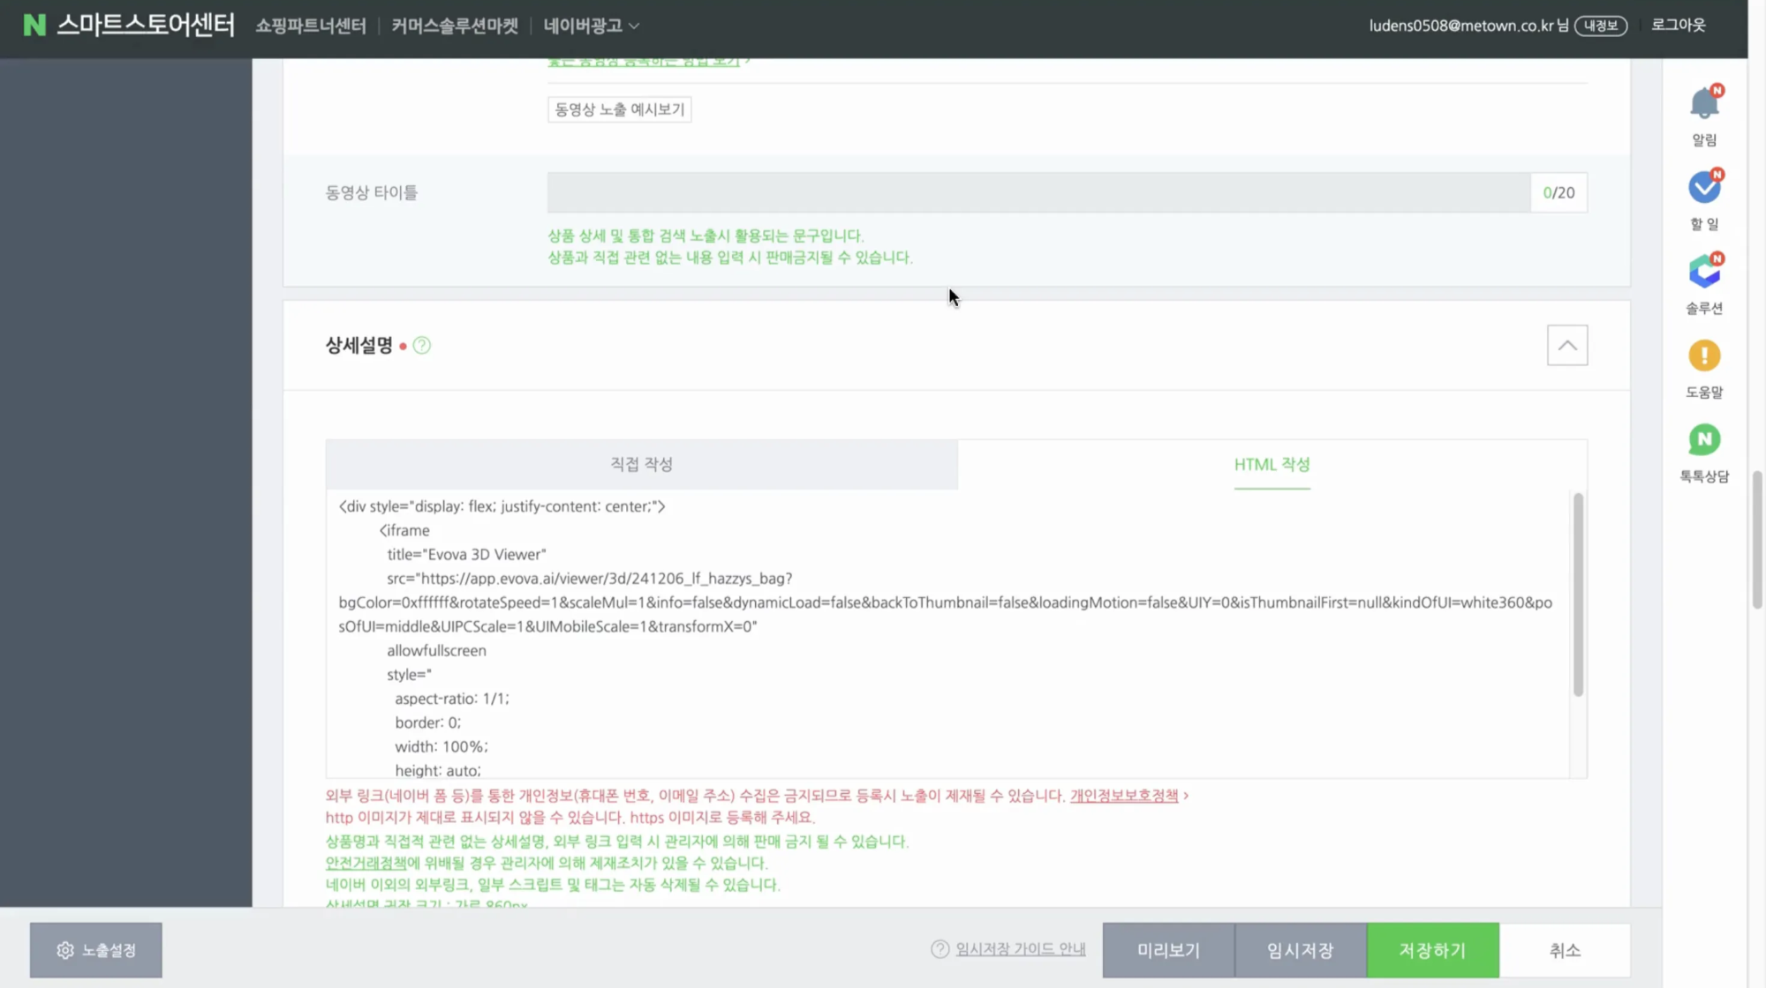Open the 알림 notification bell icon
1766x988 pixels.
tap(1703, 101)
